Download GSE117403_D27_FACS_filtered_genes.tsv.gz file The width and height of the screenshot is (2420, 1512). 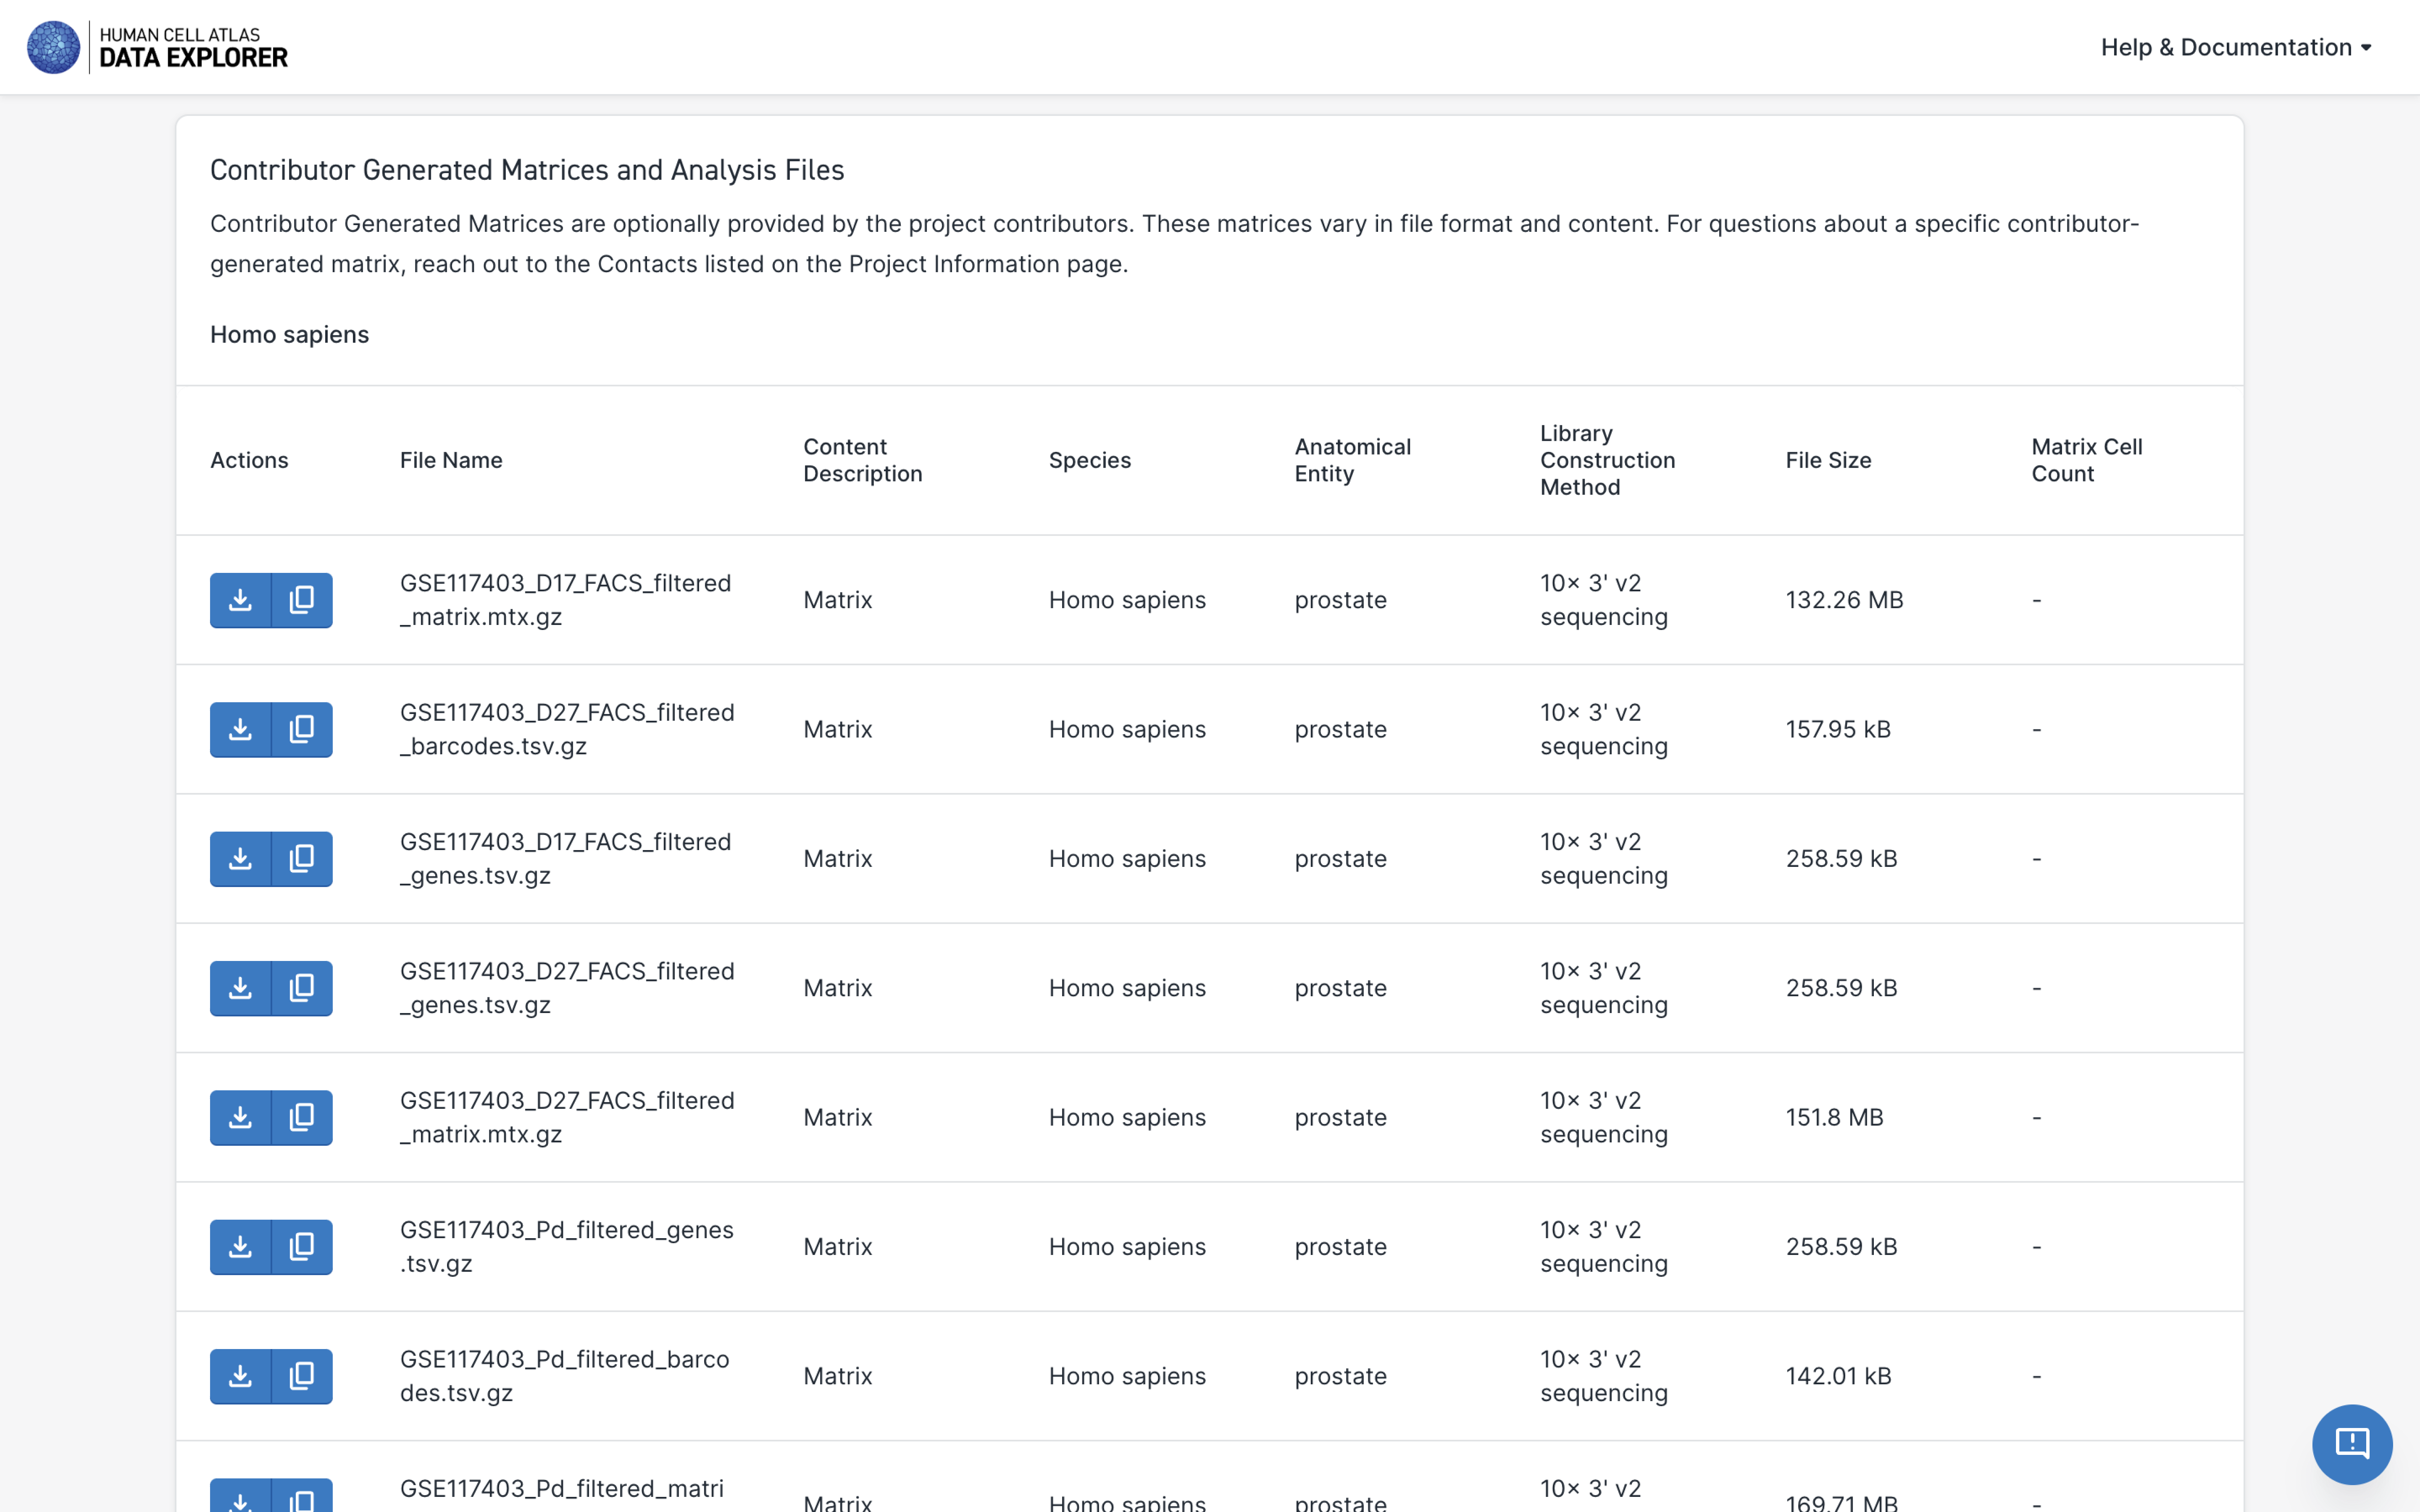tap(240, 988)
